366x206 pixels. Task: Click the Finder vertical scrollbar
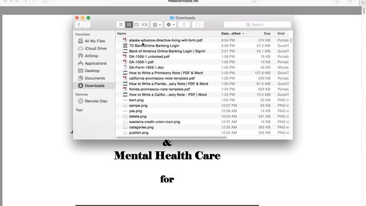pos(291,40)
